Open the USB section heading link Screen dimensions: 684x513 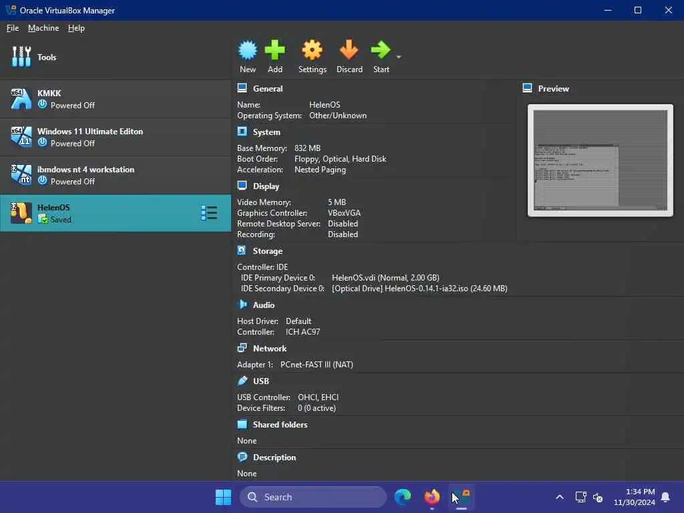tap(261, 381)
